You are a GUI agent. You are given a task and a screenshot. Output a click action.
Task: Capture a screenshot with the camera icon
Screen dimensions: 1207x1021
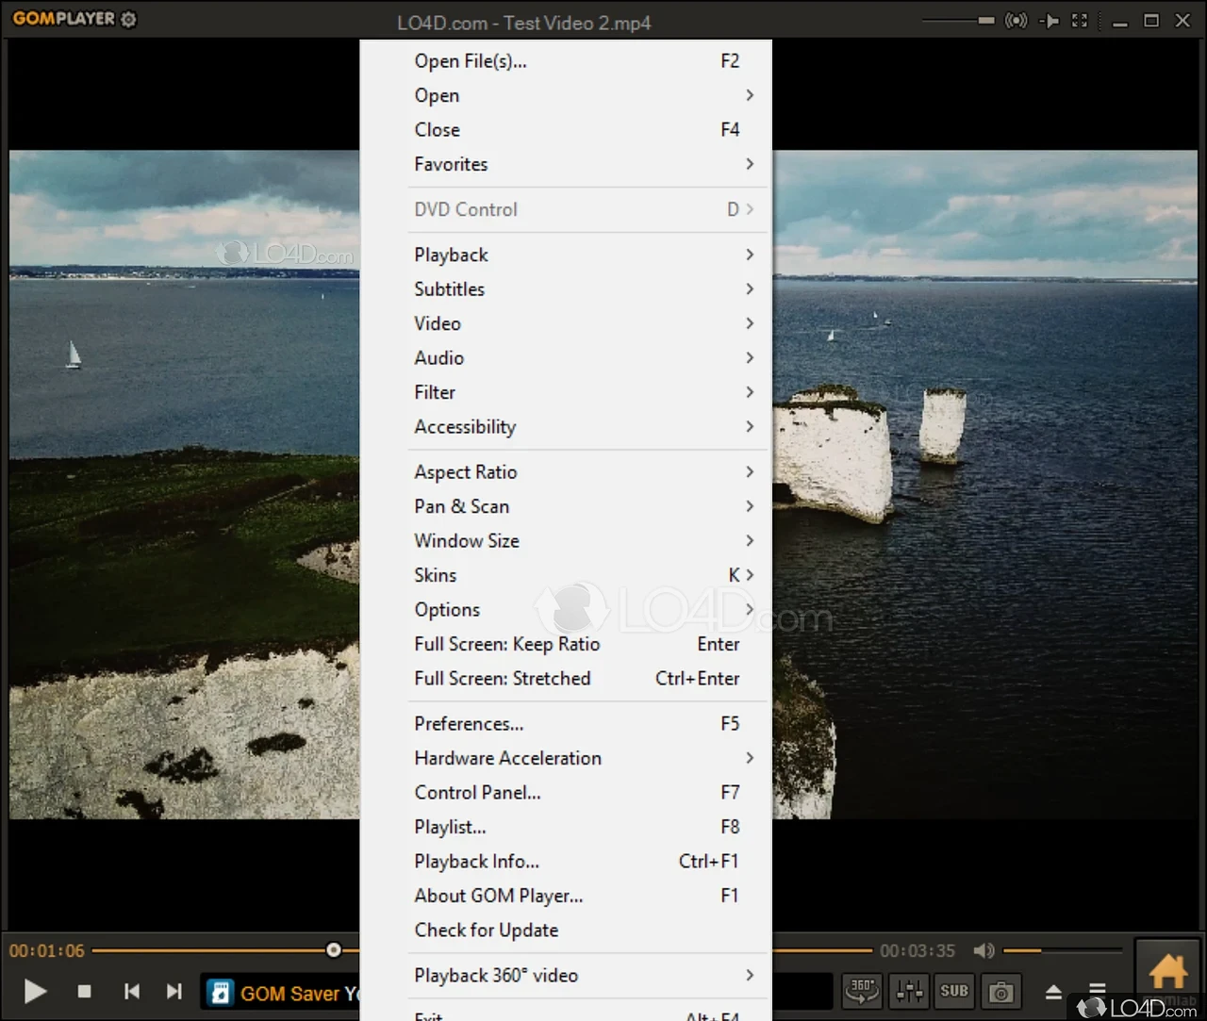[x=1000, y=991]
